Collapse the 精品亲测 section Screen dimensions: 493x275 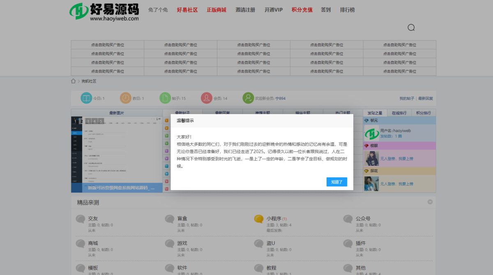430,202
